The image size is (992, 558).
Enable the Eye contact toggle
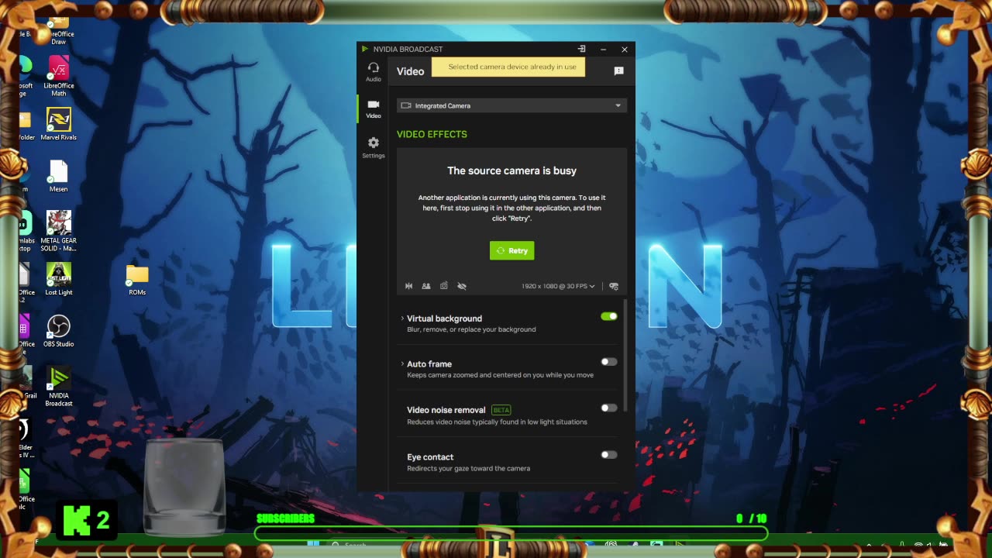(609, 455)
